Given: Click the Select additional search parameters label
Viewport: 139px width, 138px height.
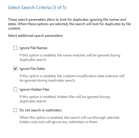Looking at the screenshot, I should (35, 36).
